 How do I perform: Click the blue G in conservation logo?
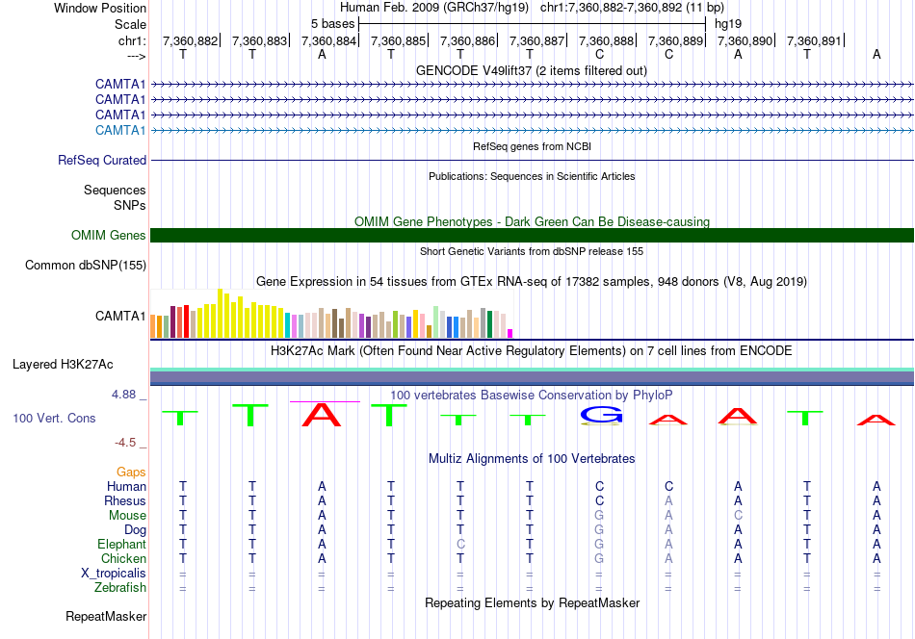tap(601, 415)
